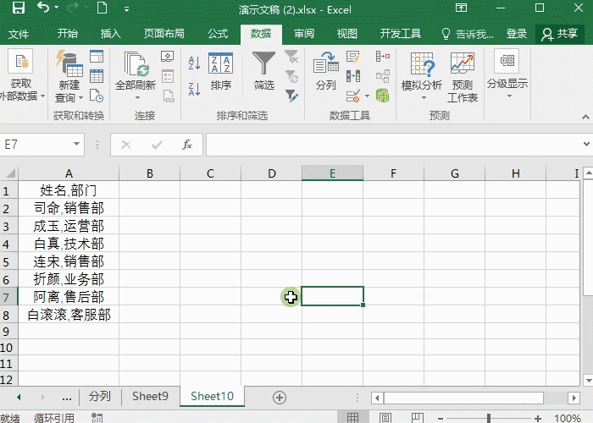593x423 pixels.
Task: Undo the last action
Action: 43,8
